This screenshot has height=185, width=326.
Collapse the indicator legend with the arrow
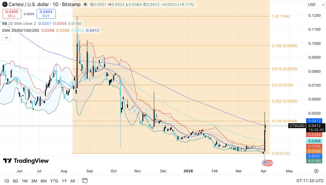click(x=6, y=38)
